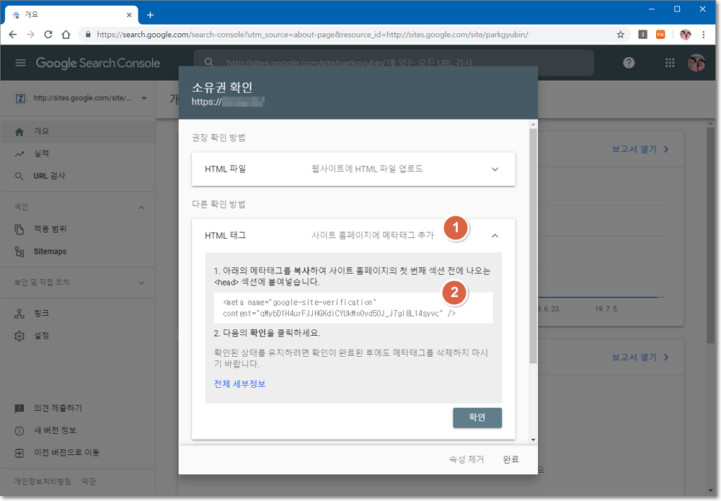
Task: Open the property selector dropdown
Action: pyautogui.click(x=144, y=98)
